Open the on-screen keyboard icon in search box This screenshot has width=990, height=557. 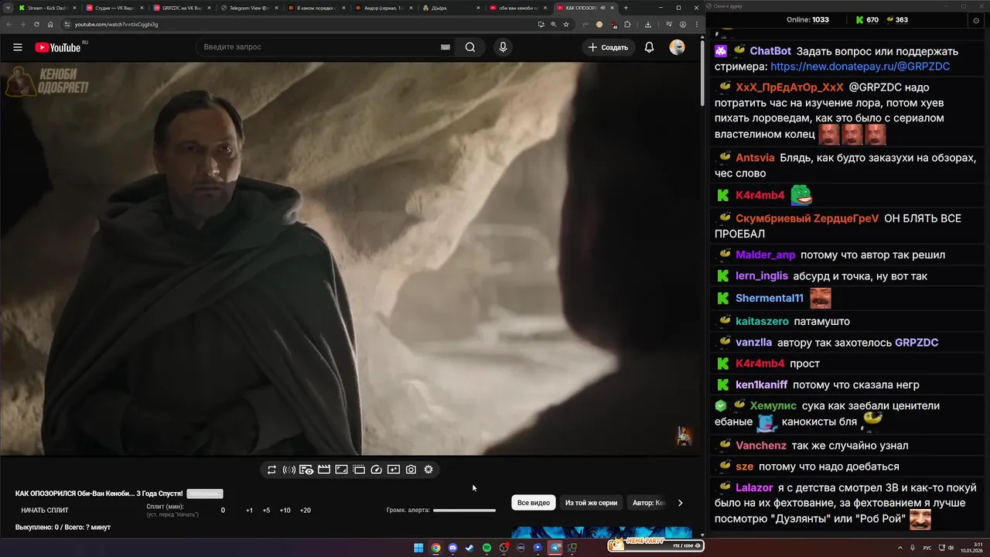coord(445,47)
